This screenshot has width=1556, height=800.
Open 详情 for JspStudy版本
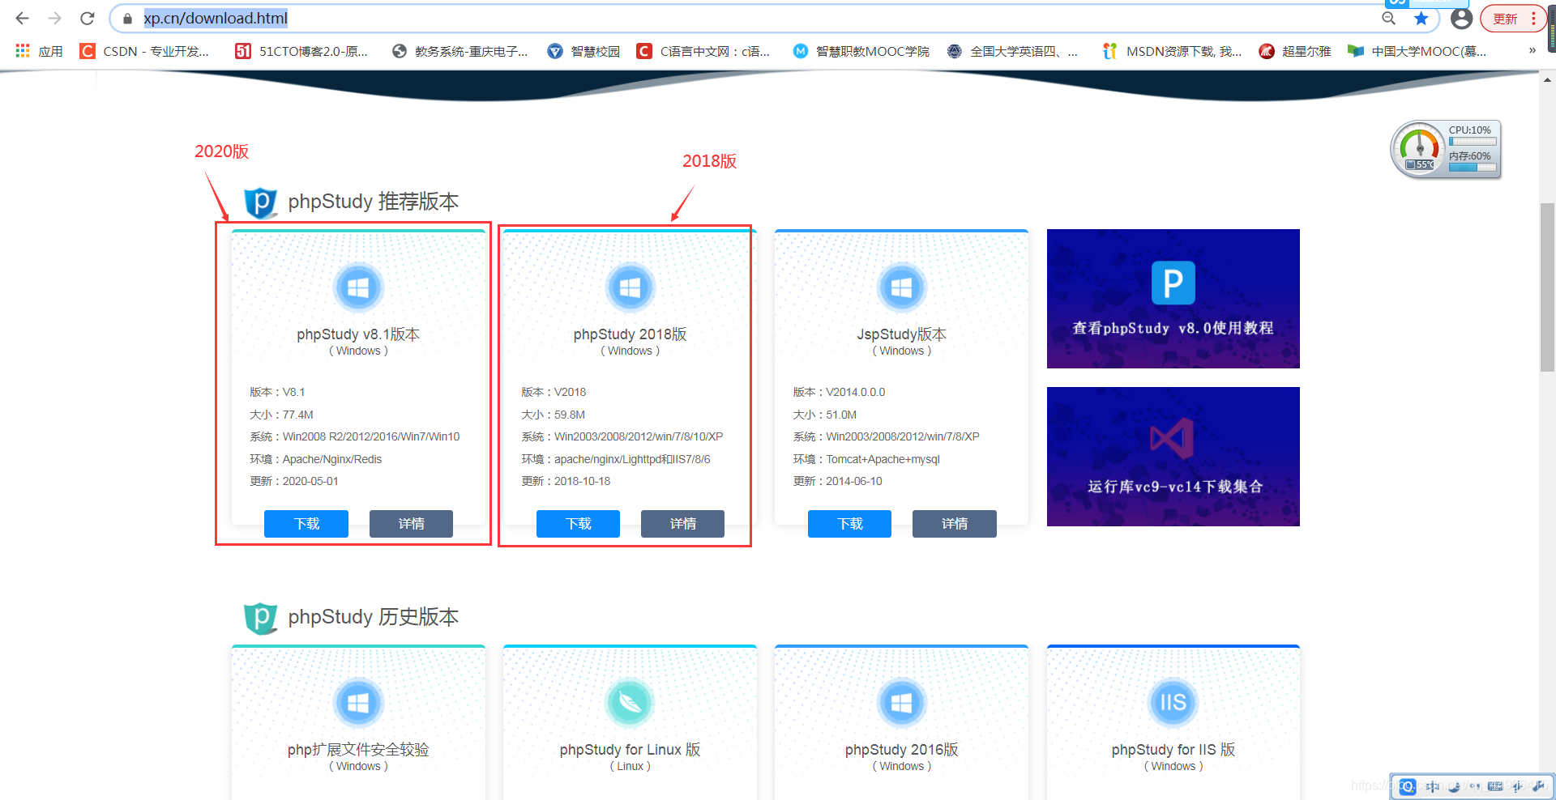pyautogui.click(x=954, y=524)
